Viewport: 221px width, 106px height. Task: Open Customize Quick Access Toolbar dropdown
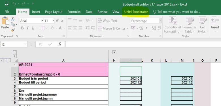coord(33,4)
